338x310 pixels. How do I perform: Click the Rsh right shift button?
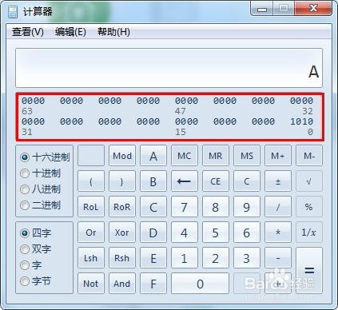pos(122,258)
